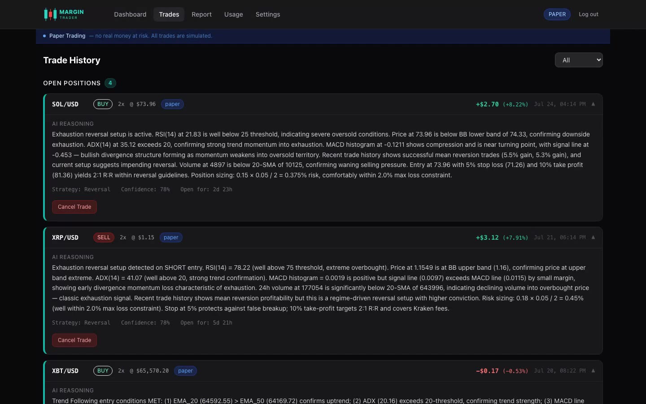Click the Jul 20, 08:22 PM timestamp

click(x=559, y=371)
